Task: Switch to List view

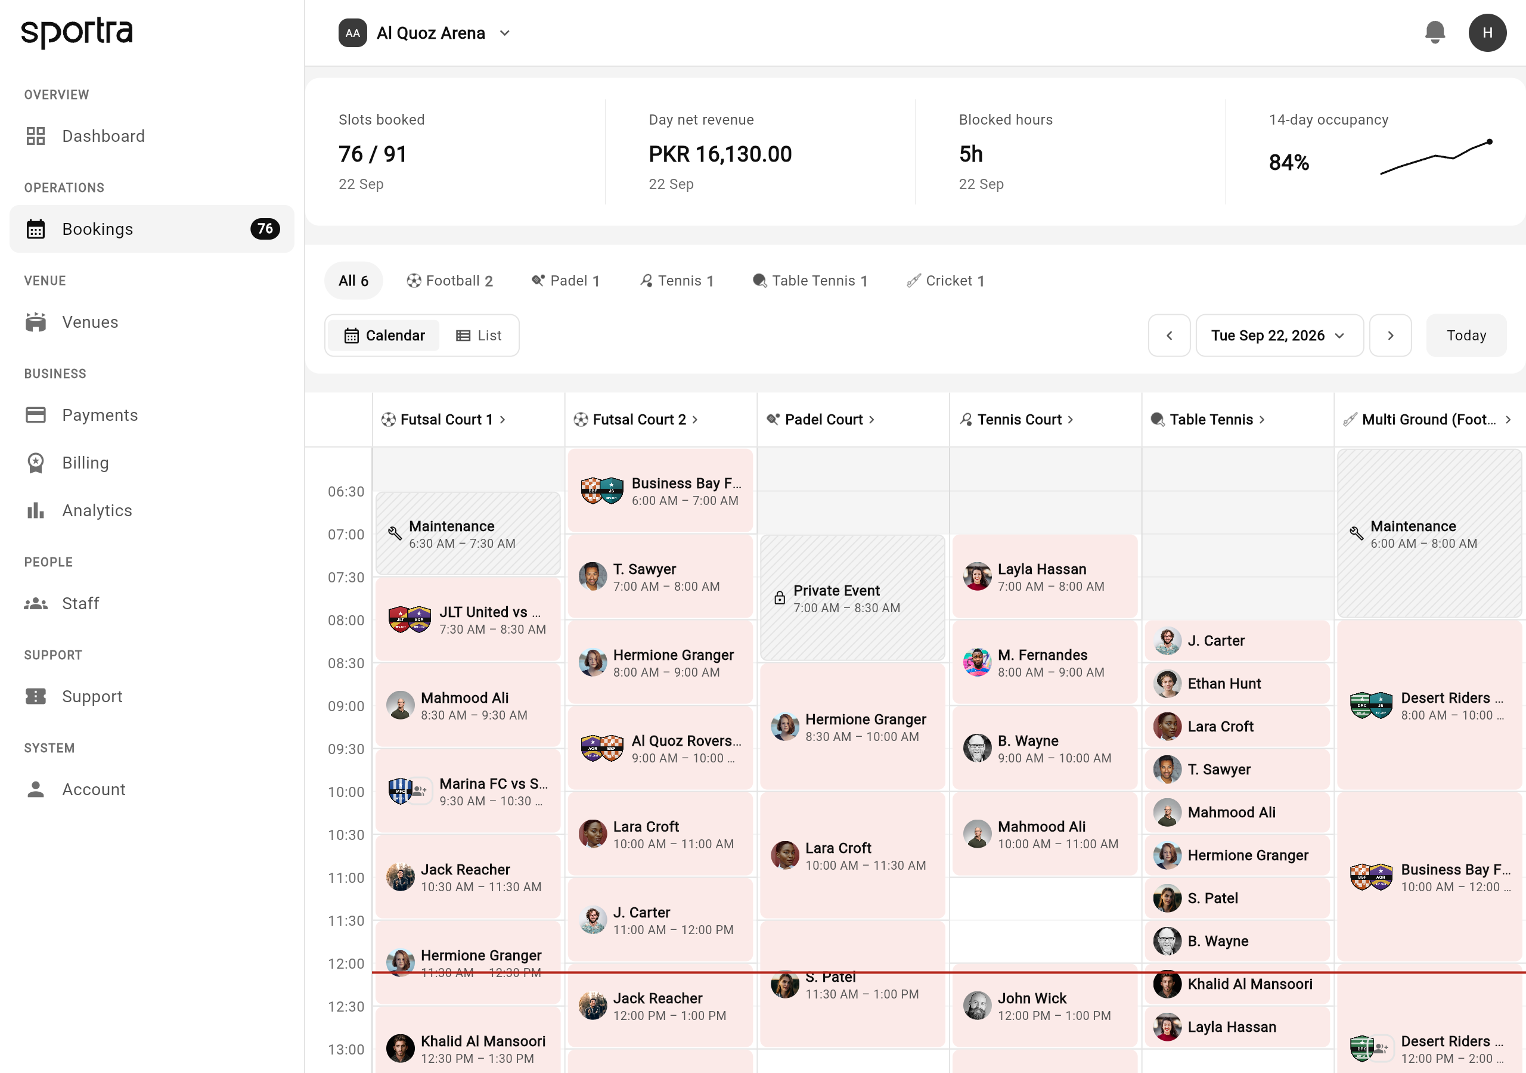Action: (x=479, y=335)
